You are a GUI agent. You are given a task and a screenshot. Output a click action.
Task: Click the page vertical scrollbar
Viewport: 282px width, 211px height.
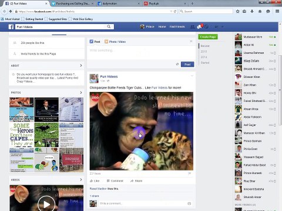tap(280, 90)
